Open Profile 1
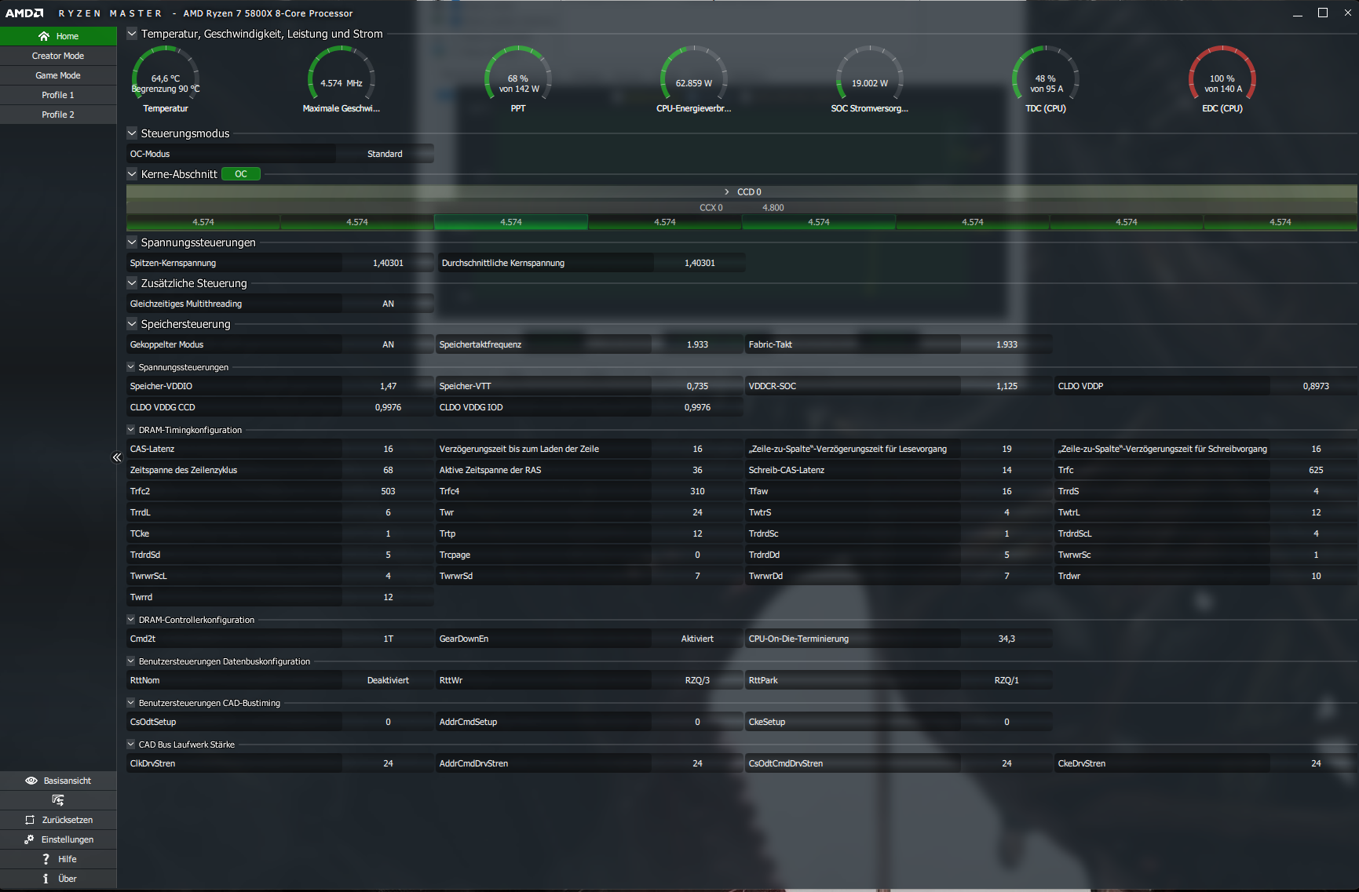 58,95
